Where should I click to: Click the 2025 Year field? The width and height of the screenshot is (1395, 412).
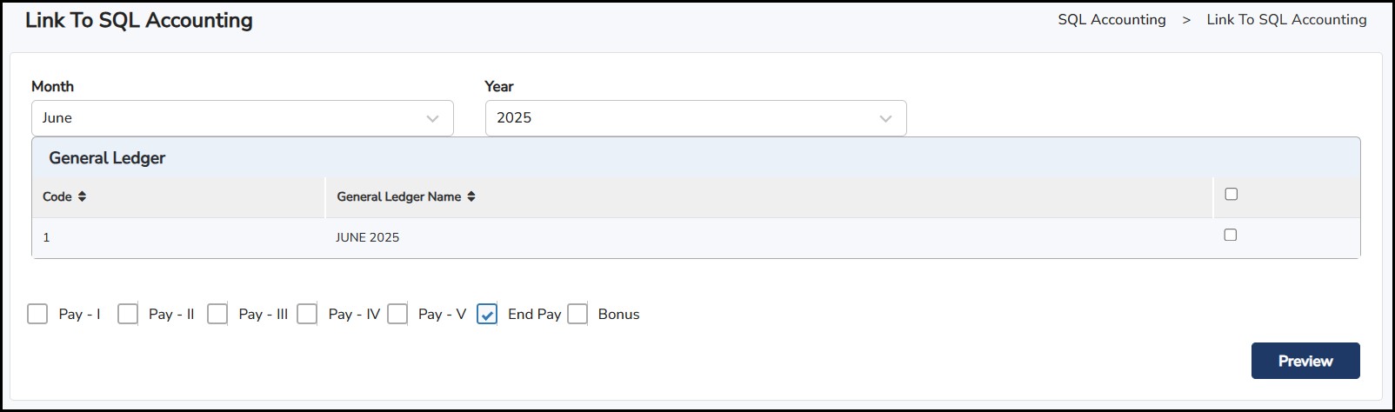pyautogui.click(x=678, y=118)
